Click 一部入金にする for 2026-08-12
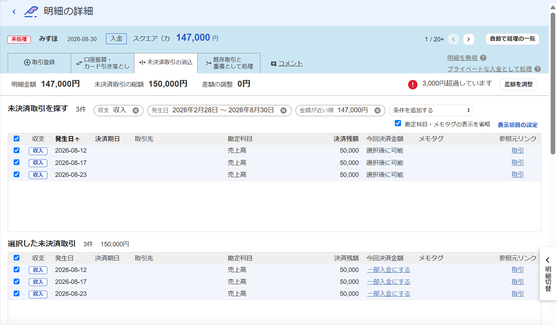The width and height of the screenshot is (557, 325). pyautogui.click(x=389, y=270)
